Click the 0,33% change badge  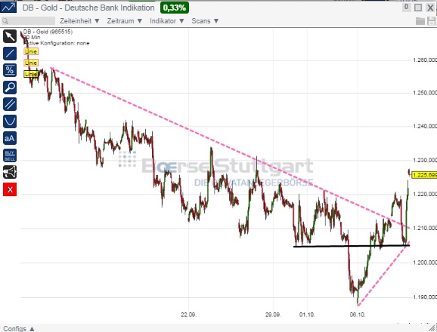pyautogui.click(x=175, y=8)
